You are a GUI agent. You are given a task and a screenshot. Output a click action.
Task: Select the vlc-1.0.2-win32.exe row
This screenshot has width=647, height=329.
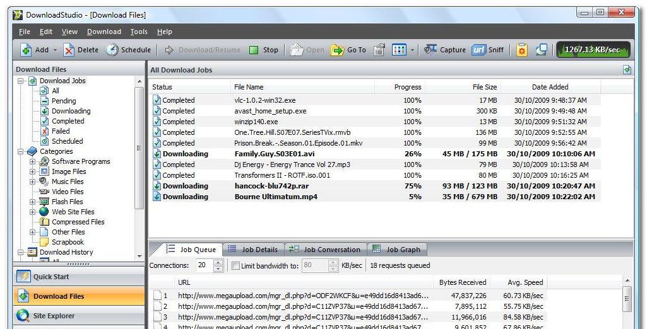(x=375, y=100)
